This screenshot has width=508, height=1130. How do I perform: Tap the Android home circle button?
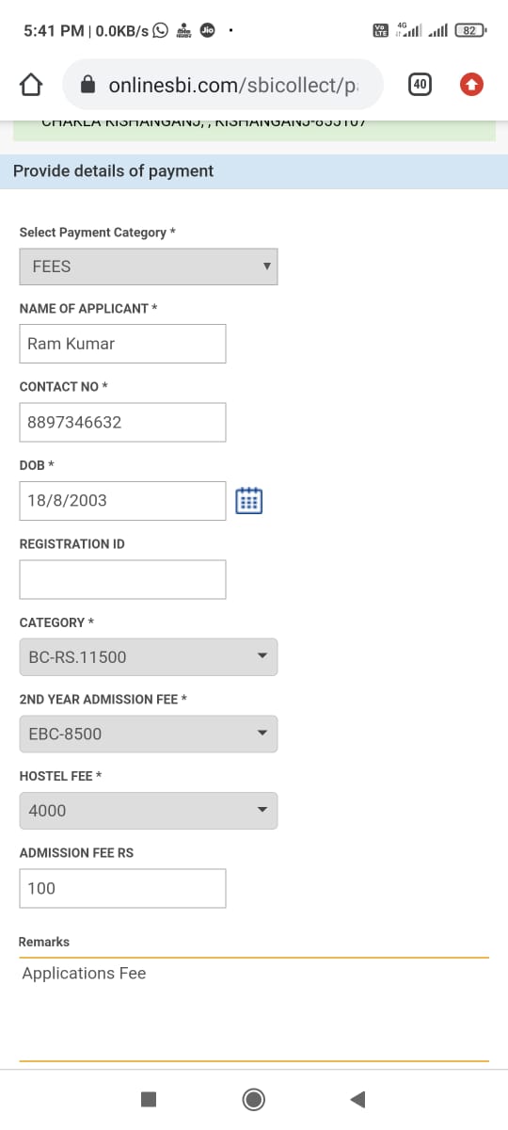click(x=253, y=1099)
